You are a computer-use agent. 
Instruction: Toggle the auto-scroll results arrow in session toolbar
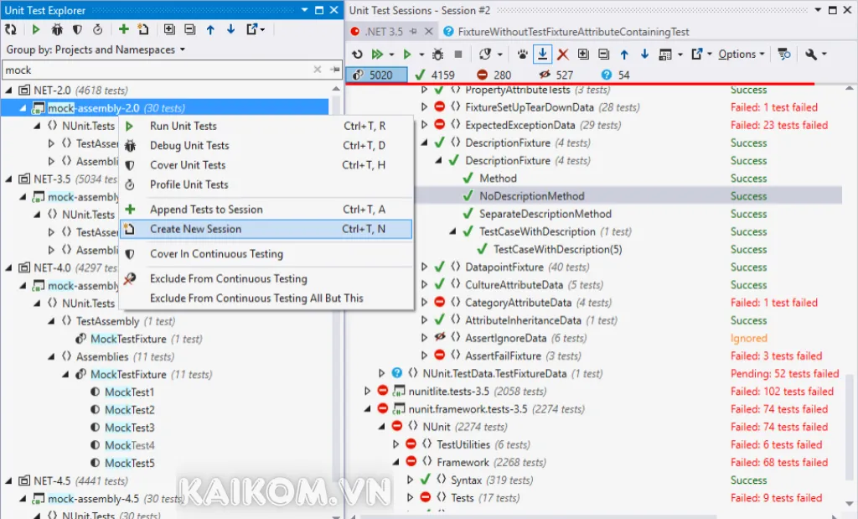(540, 54)
